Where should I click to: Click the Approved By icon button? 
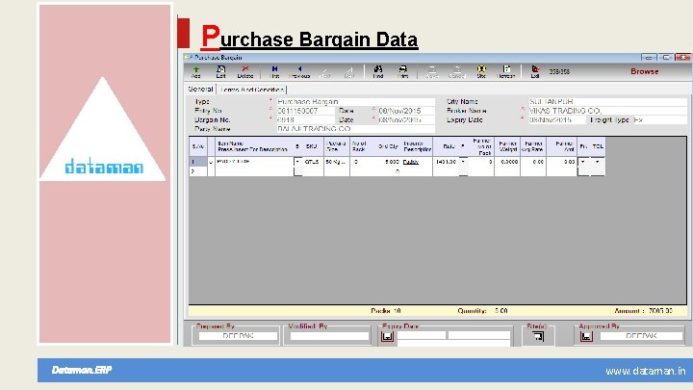(x=586, y=336)
